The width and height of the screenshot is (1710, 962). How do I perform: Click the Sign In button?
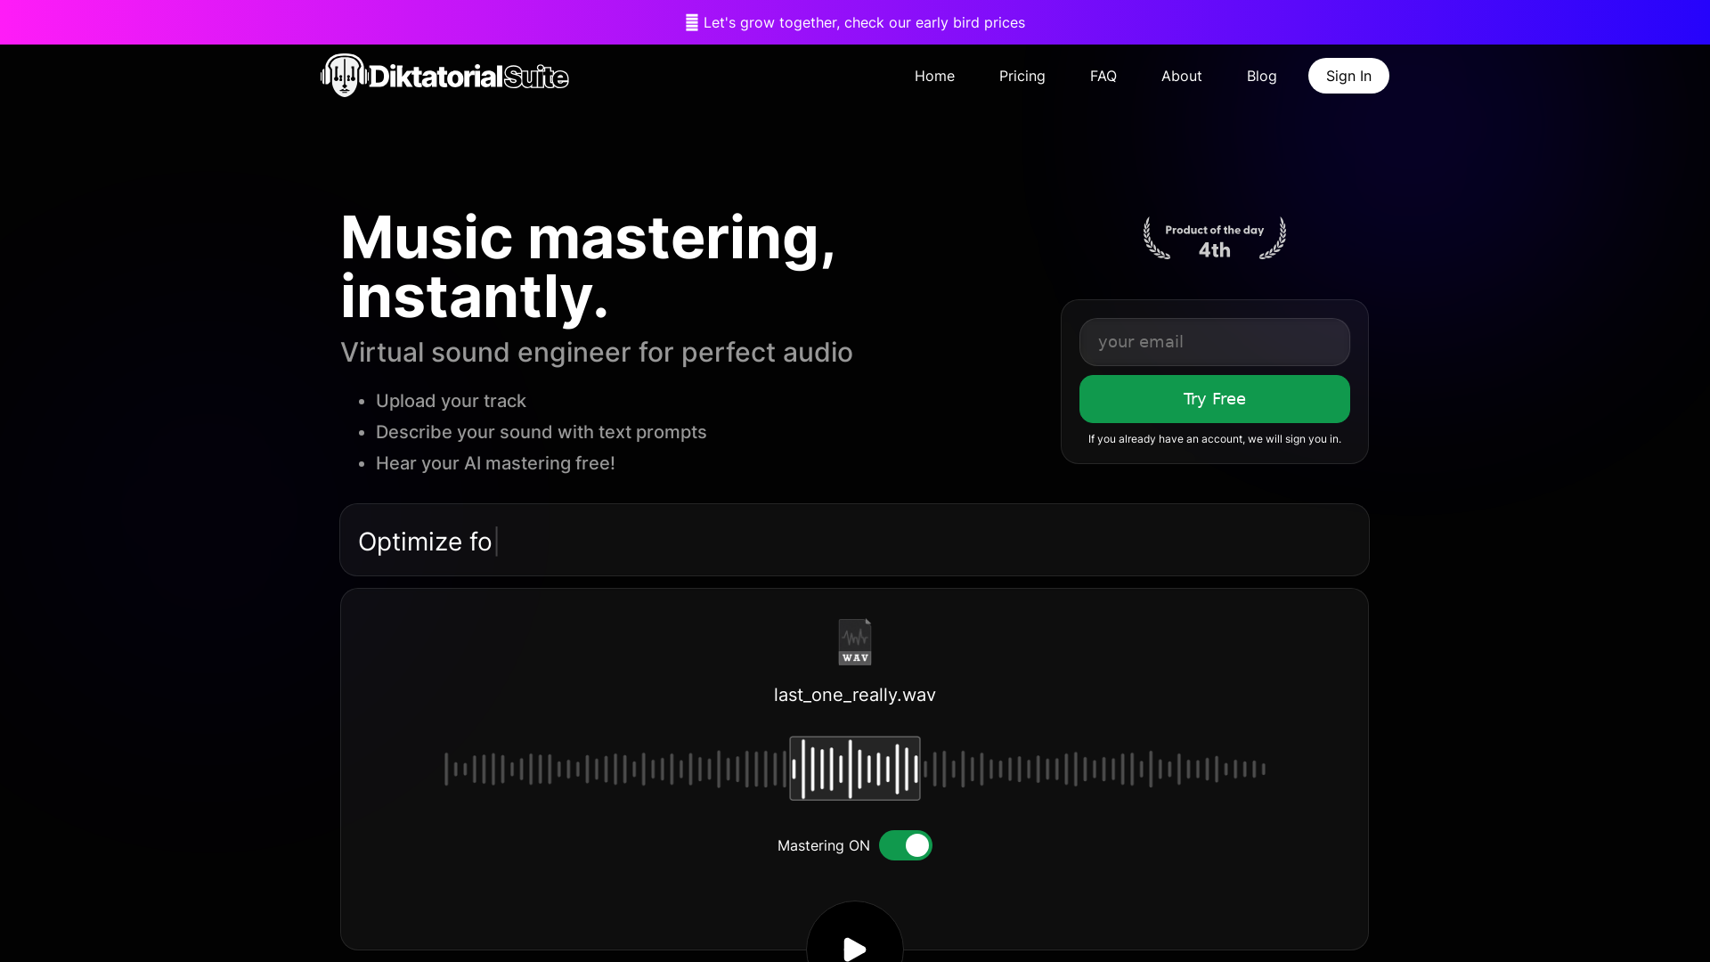(x=1348, y=76)
